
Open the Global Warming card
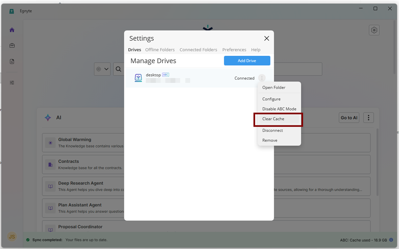(206, 143)
